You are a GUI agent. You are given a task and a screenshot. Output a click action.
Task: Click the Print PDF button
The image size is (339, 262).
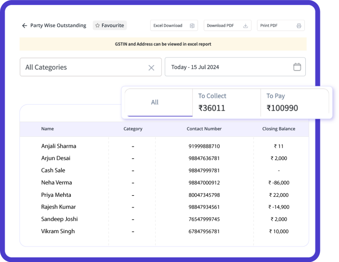(x=281, y=25)
